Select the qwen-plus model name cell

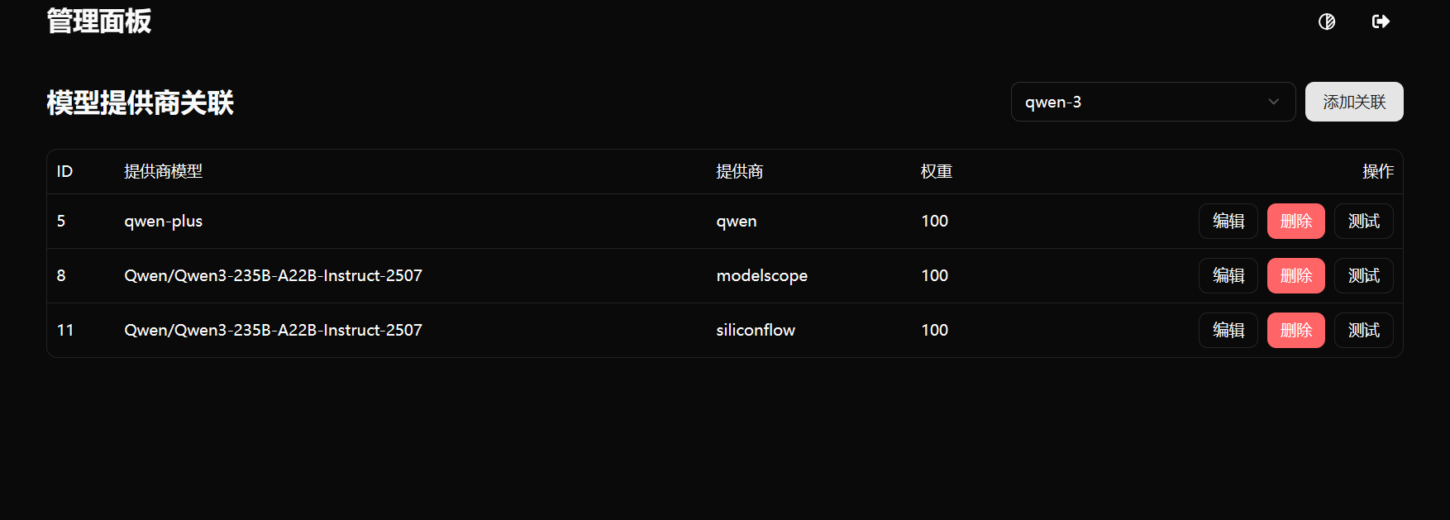click(x=164, y=222)
